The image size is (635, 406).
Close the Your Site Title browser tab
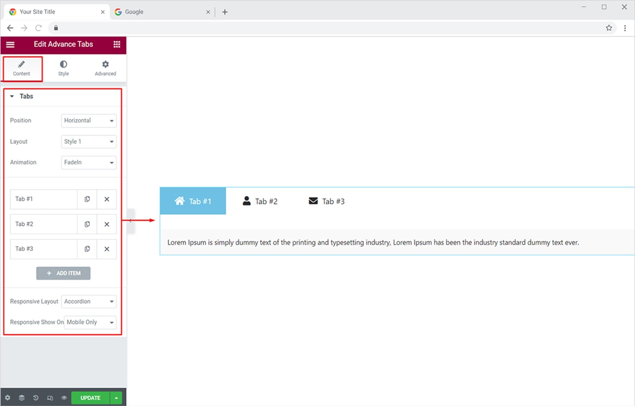tap(103, 12)
